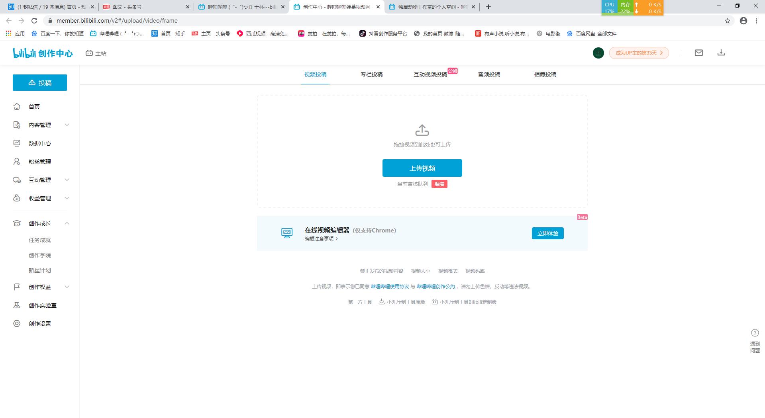Switch to the 音频投稿 tab
The width and height of the screenshot is (765, 418).
click(488, 74)
